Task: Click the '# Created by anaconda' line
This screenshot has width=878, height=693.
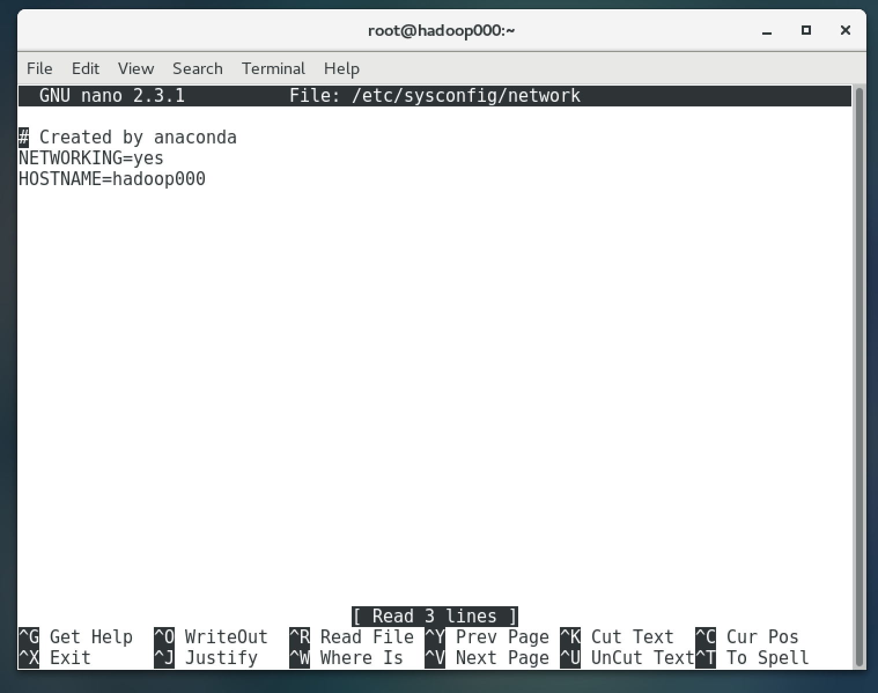Action: pos(128,137)
